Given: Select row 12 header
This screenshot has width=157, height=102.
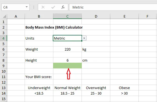Looking at the screenshot, I should (4, 82).
